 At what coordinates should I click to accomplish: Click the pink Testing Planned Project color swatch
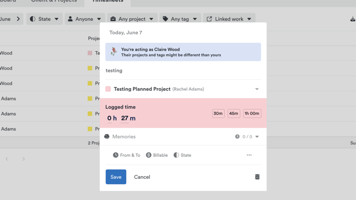click(x=108, y=89)
